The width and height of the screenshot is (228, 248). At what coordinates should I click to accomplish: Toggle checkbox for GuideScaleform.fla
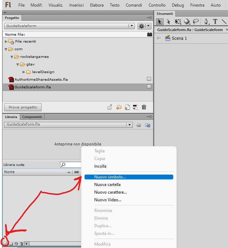point(149,86)
